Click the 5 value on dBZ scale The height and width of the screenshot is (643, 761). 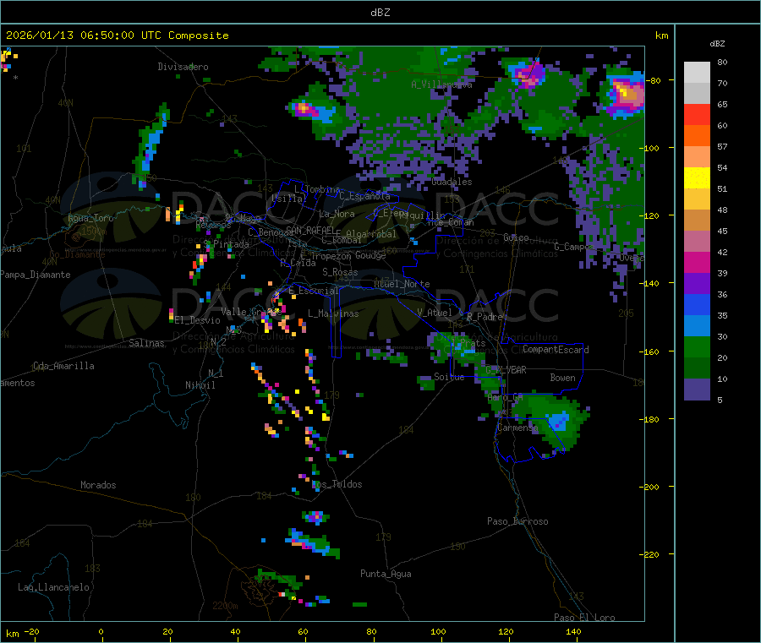coord(720,400)
